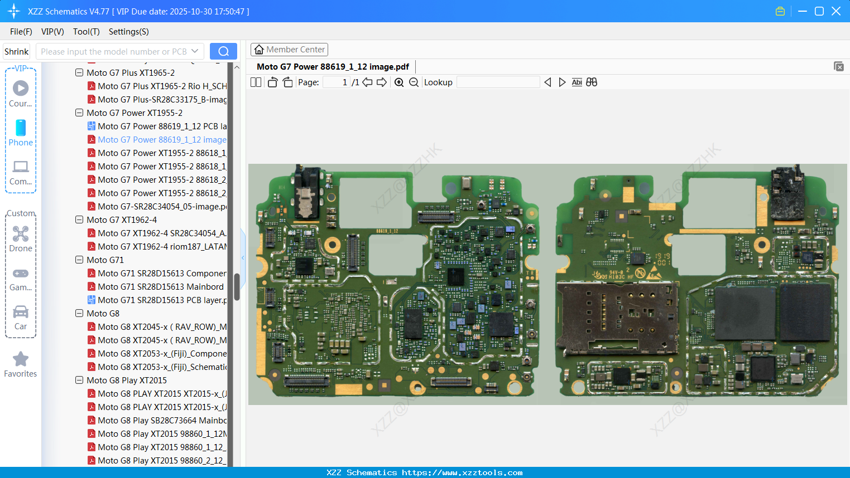Select the Car category icon

pyautogui.click(x=21, y=317)
